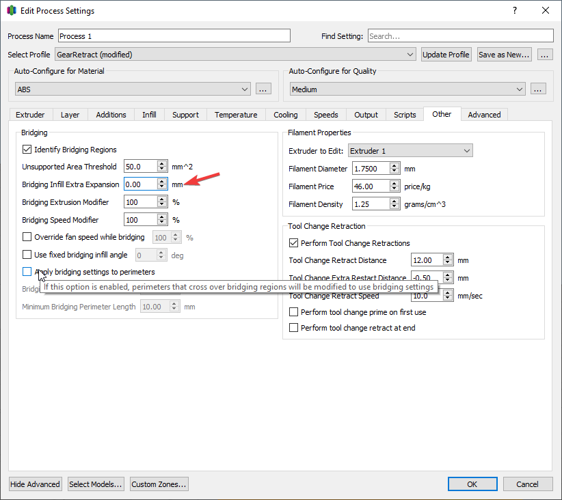Toggle Identify Bridging Regions checkbox
Image resolution: width=562 pixels, height=500 pixels.
click(x=27, y=150)
